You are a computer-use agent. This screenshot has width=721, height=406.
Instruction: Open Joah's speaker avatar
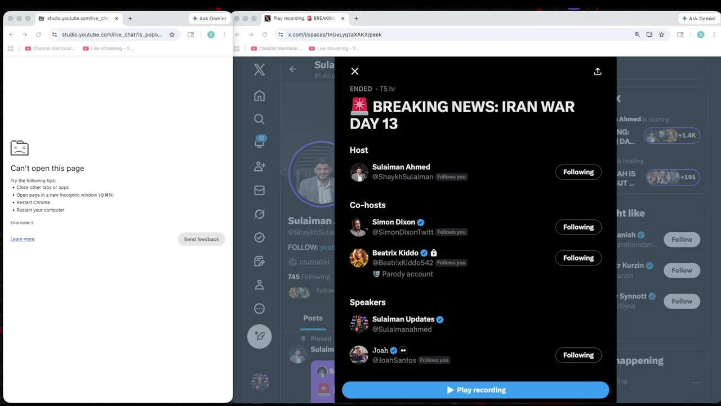click(359, 355)
